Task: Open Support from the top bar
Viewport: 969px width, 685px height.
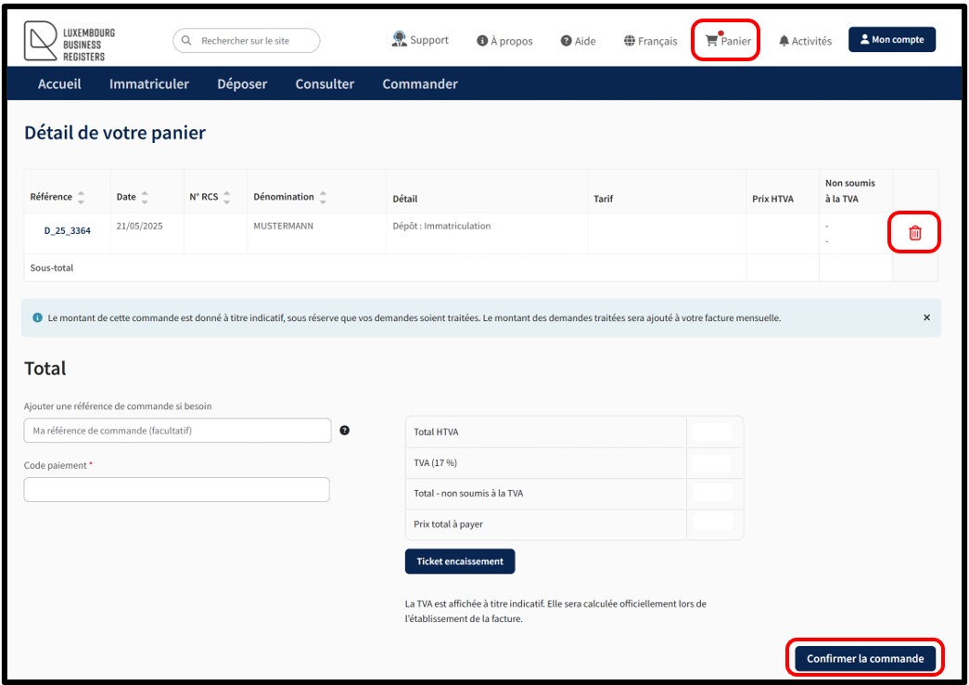Action: 420,40
